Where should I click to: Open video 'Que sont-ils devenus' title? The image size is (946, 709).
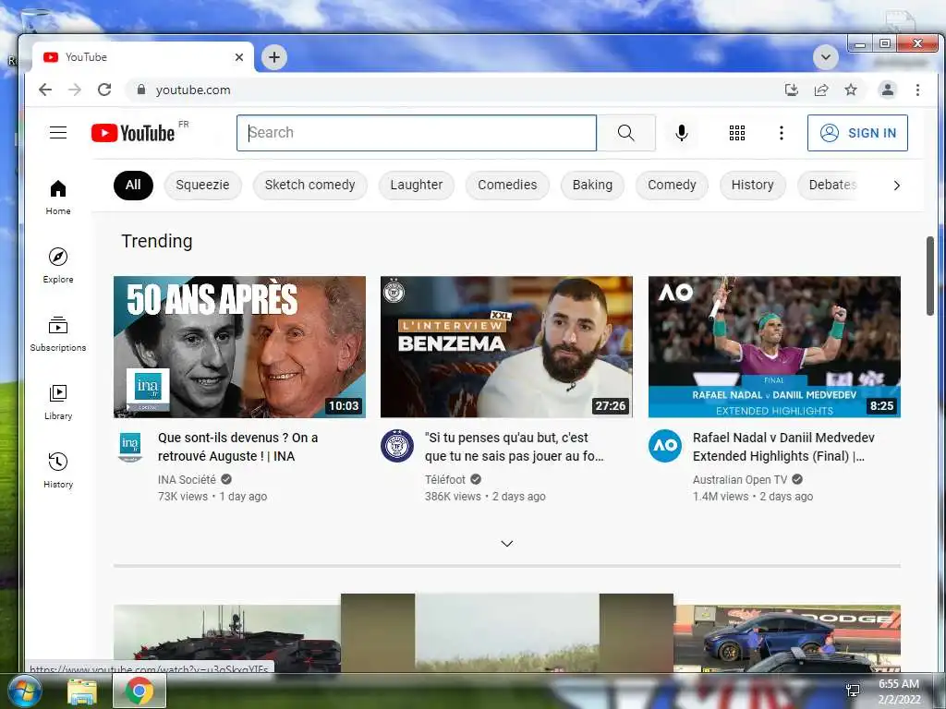pos(238,447)
